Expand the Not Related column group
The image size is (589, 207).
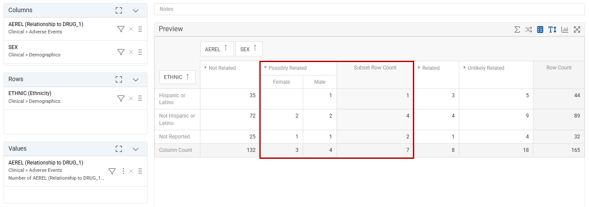pyautogui.click(x=206, y=68)
